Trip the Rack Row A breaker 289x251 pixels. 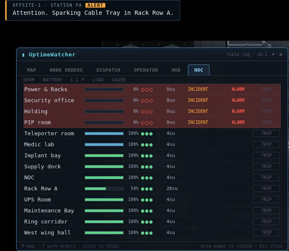coord(266,189)
